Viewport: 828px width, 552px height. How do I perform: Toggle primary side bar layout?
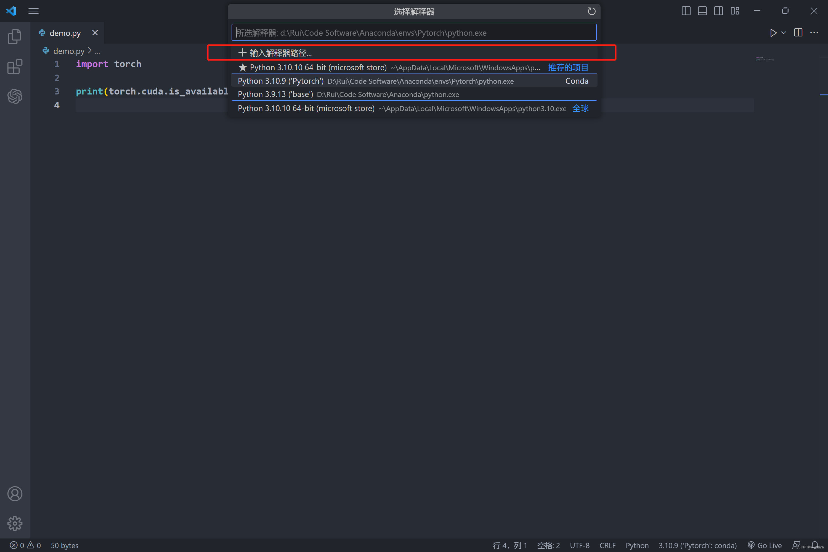686,11
